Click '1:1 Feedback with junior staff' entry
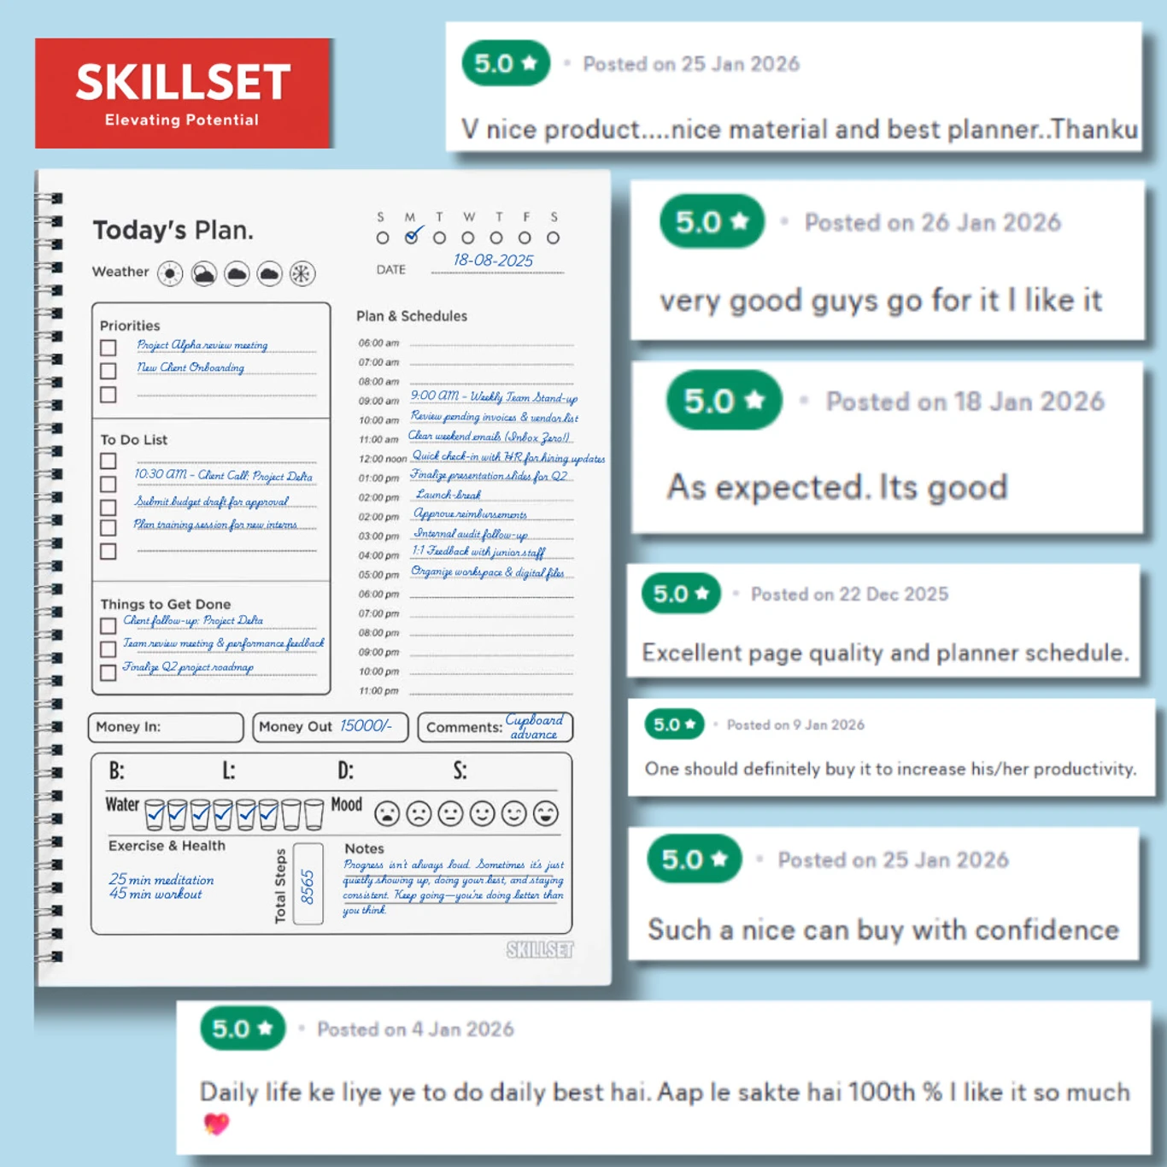The height and width of the screenshot is (1167, 1167). [x=478, y=552]
